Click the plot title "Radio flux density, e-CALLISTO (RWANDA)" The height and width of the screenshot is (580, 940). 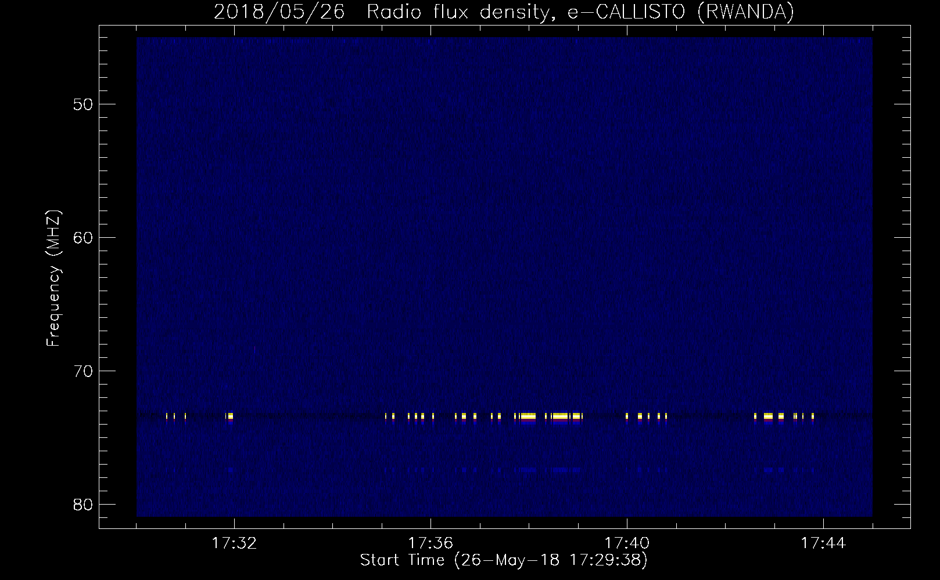pos(581,12)
